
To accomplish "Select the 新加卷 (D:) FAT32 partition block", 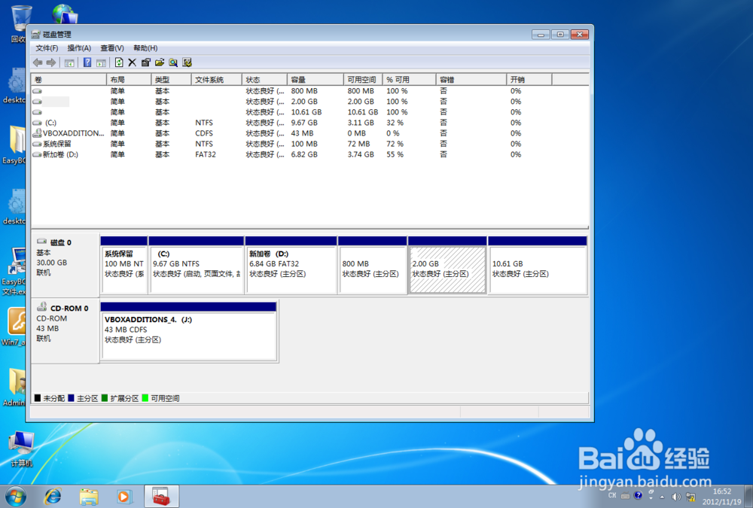I will pos(290,267).
